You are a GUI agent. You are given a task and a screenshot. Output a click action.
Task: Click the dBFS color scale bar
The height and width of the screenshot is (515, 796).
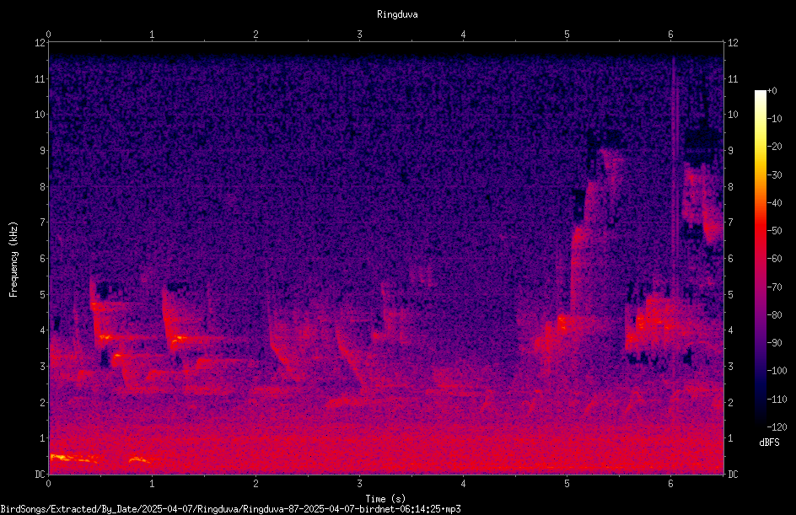(x=760, y=258)
